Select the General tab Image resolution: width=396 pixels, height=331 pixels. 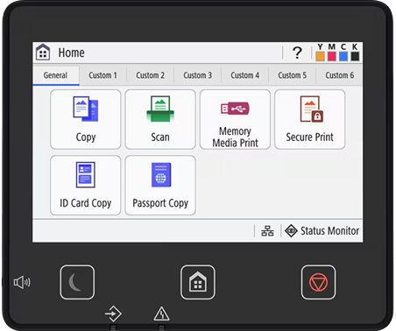(x=56, y=75)
